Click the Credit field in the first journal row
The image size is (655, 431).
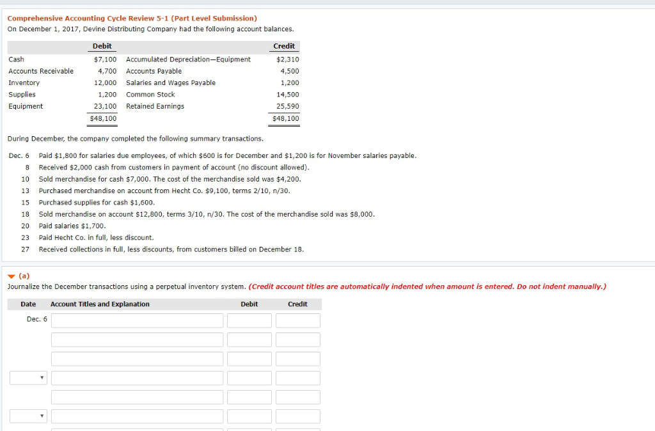(x=298, y=320)
